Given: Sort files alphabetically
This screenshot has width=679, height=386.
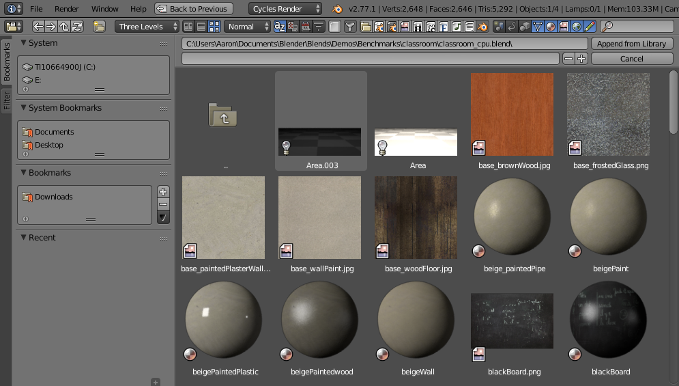Looking at the screenshot, I should point(280,27).
